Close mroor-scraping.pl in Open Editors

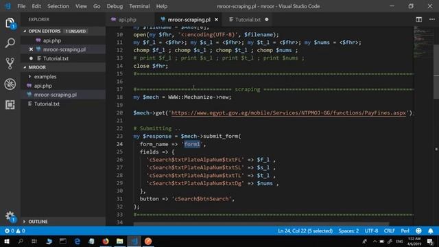coord(31,49)
